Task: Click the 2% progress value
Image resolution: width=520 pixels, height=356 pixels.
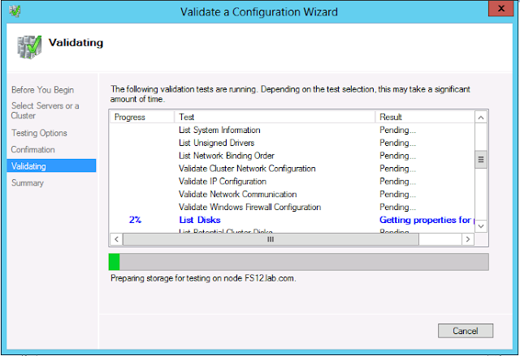Action: (x=136, y=220)
